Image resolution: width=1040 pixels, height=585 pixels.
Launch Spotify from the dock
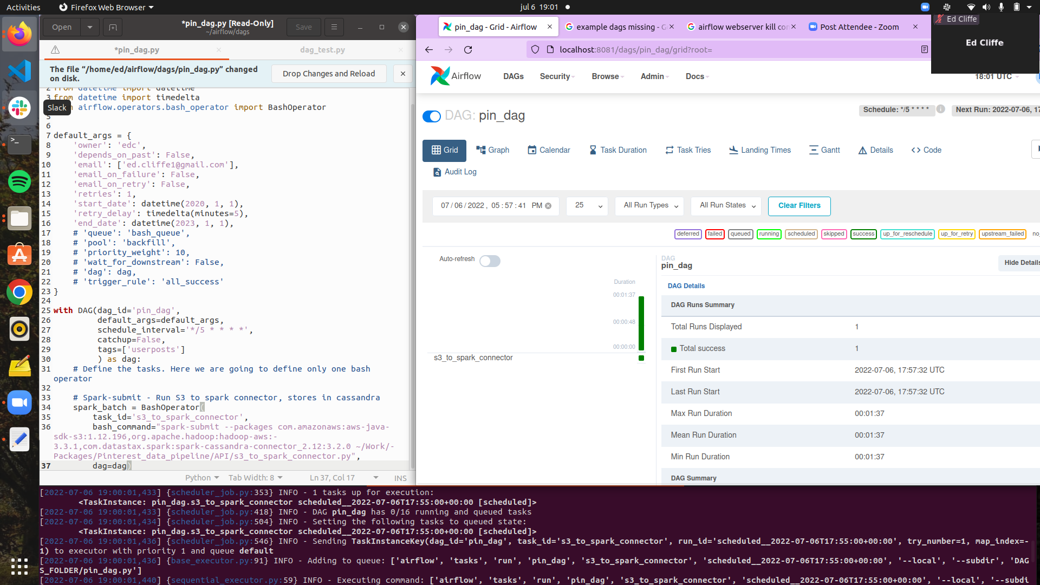click(19, 181)
